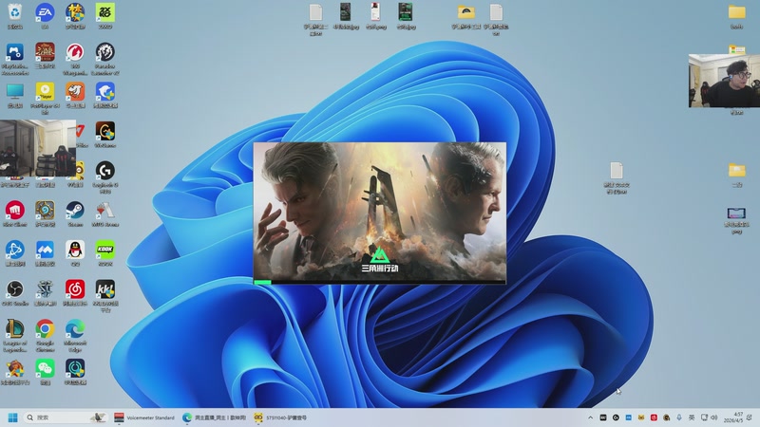
Task: Open the Recycle Bin desktop icon
Action: tap(15, 13)
